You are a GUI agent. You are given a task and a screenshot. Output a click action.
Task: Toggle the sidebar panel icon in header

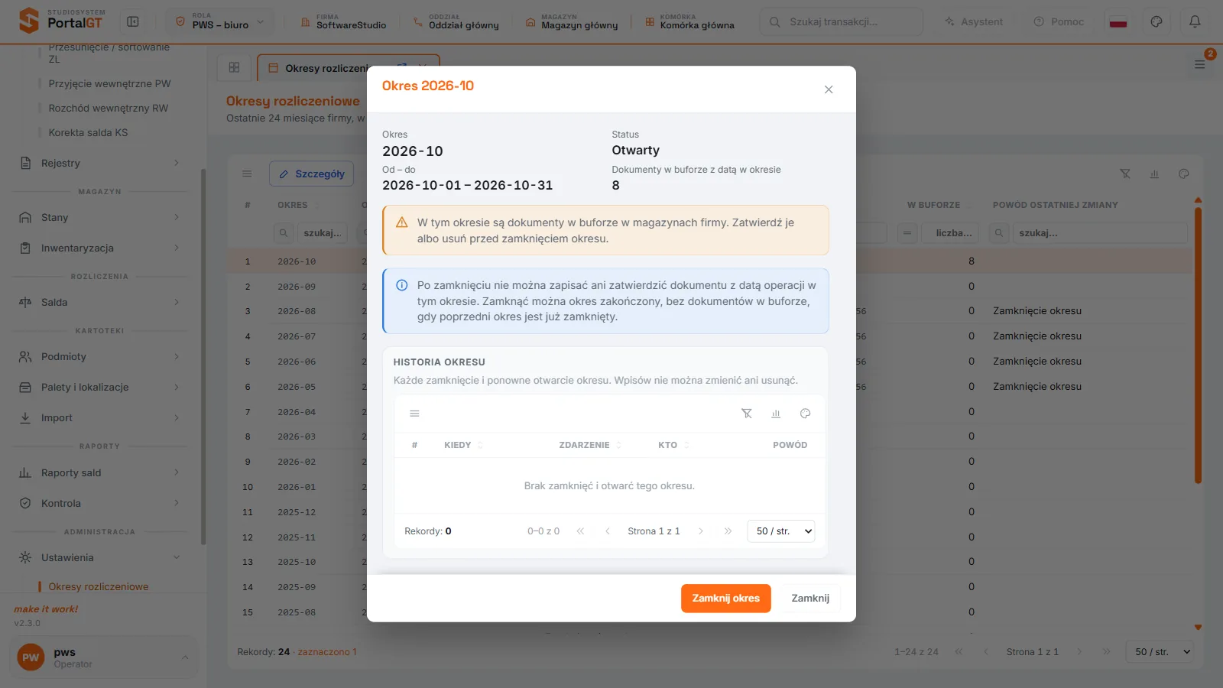[133, 21]
